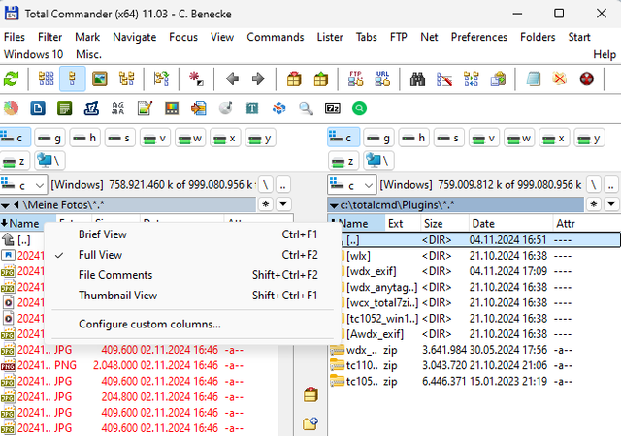Click the magnifying glass icon in second toolbar
Screen dimensions: 621x436
coord(306,108)
